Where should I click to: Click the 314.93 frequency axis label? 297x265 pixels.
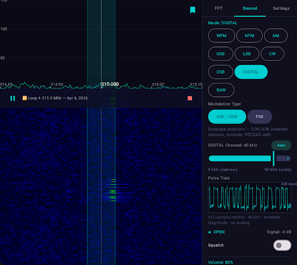tap(57, 84)
